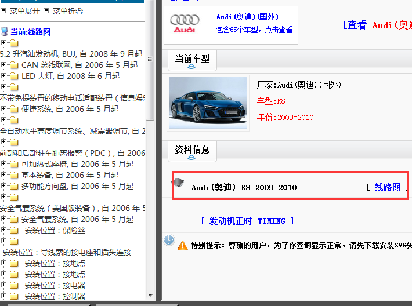This screenshot has width=412, height=306.
Task: Select tree item 全自动水平高度调节系统
Action: tap(73, 131)
